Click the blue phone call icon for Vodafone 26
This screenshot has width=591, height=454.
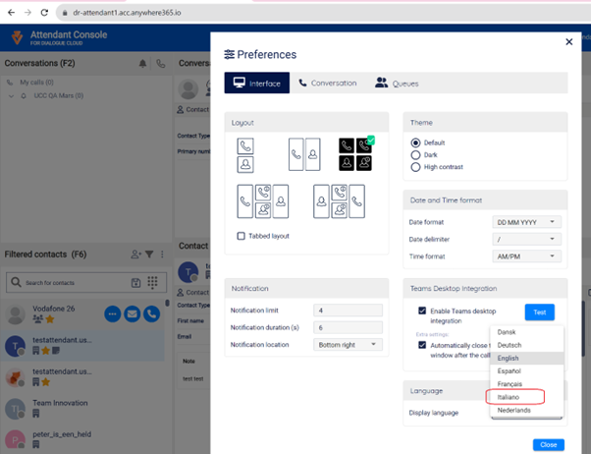151,314
